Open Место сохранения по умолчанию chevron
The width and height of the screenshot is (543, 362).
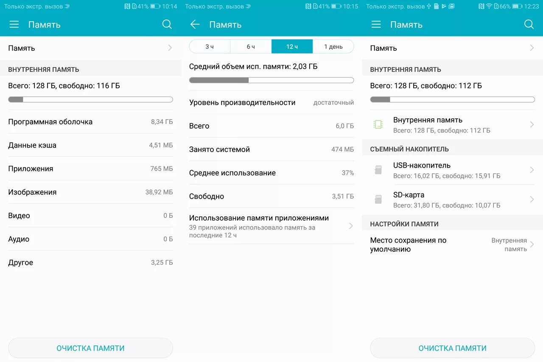coord(532,244)
